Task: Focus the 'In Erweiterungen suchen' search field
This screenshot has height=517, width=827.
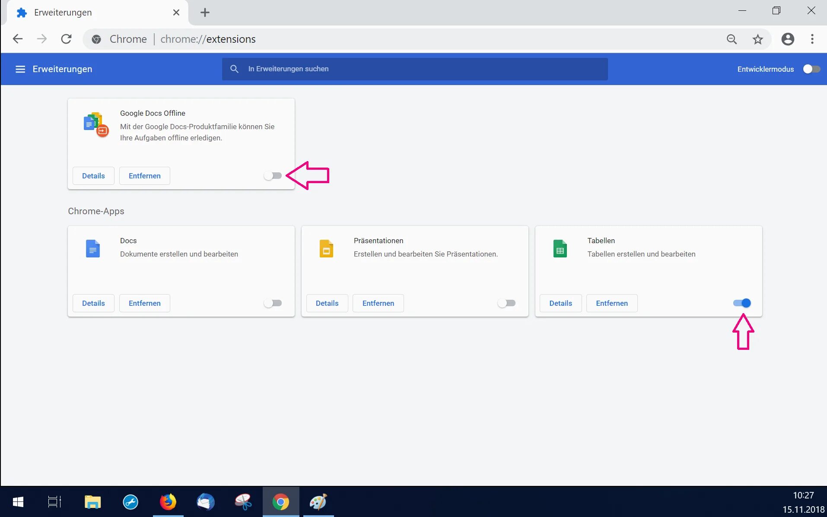Action: tap(415, 69)
